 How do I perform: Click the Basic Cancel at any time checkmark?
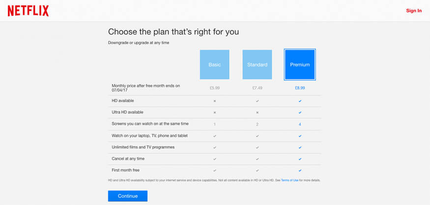pyautogui.click(x=215, y=159)
